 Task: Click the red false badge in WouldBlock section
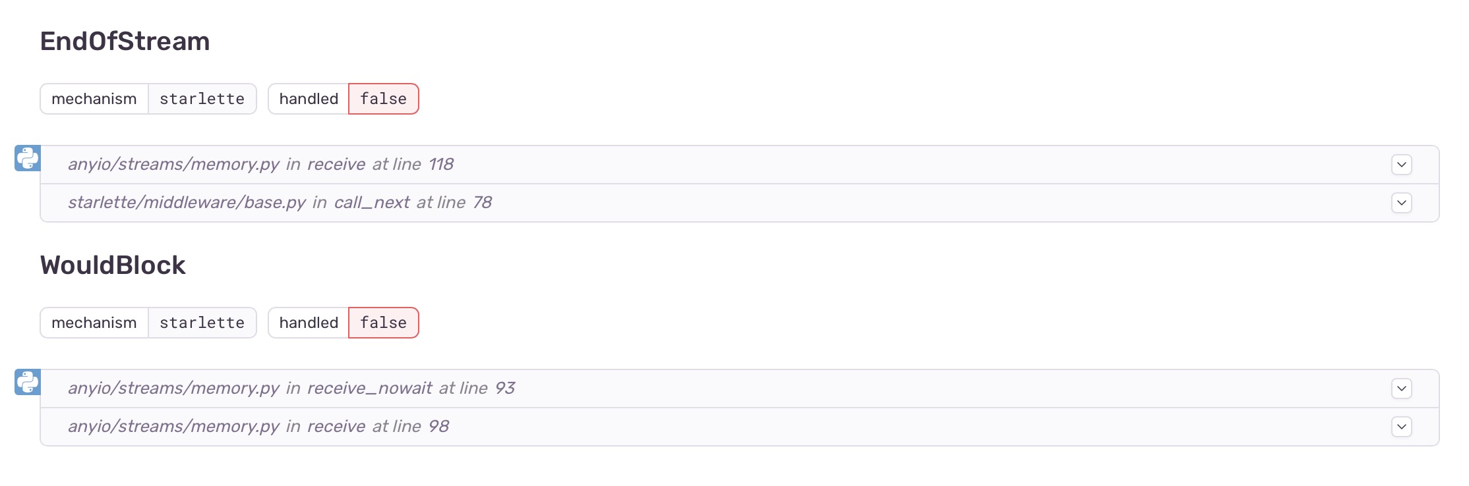(383, 323)
